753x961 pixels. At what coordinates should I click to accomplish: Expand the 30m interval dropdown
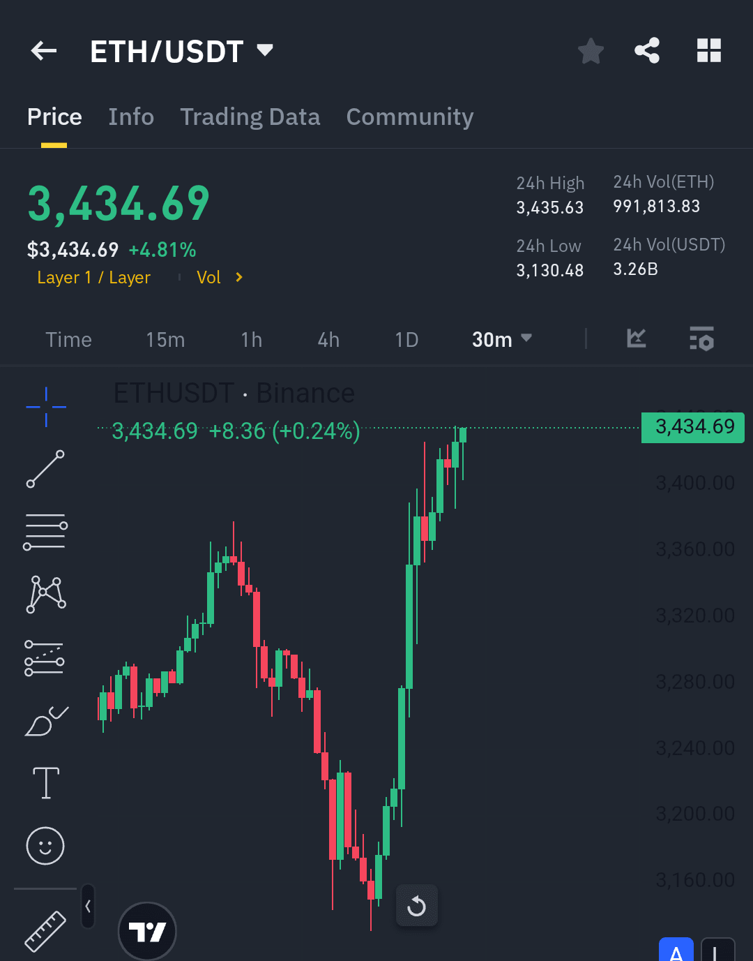(x=502, y=339)
